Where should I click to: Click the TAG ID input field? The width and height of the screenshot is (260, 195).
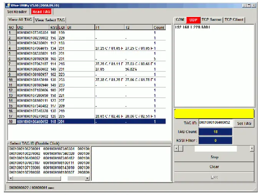215,122
